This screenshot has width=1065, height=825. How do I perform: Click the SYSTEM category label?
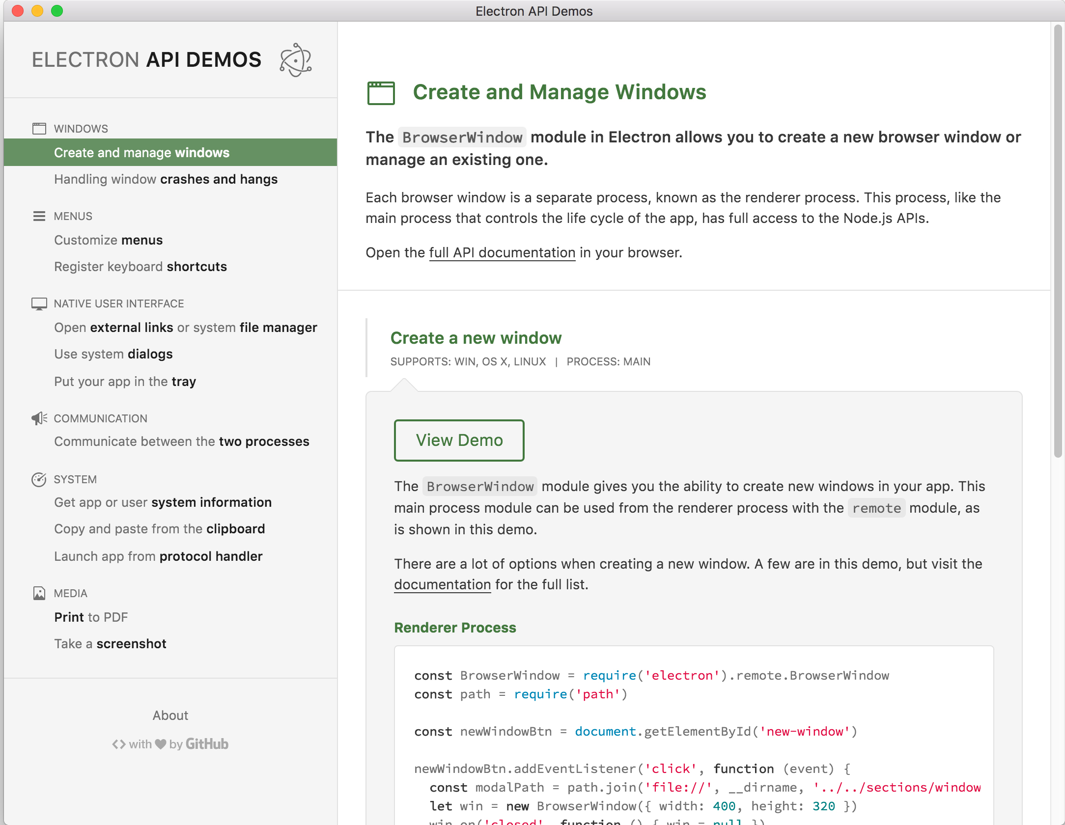click(x=75, y=479)
